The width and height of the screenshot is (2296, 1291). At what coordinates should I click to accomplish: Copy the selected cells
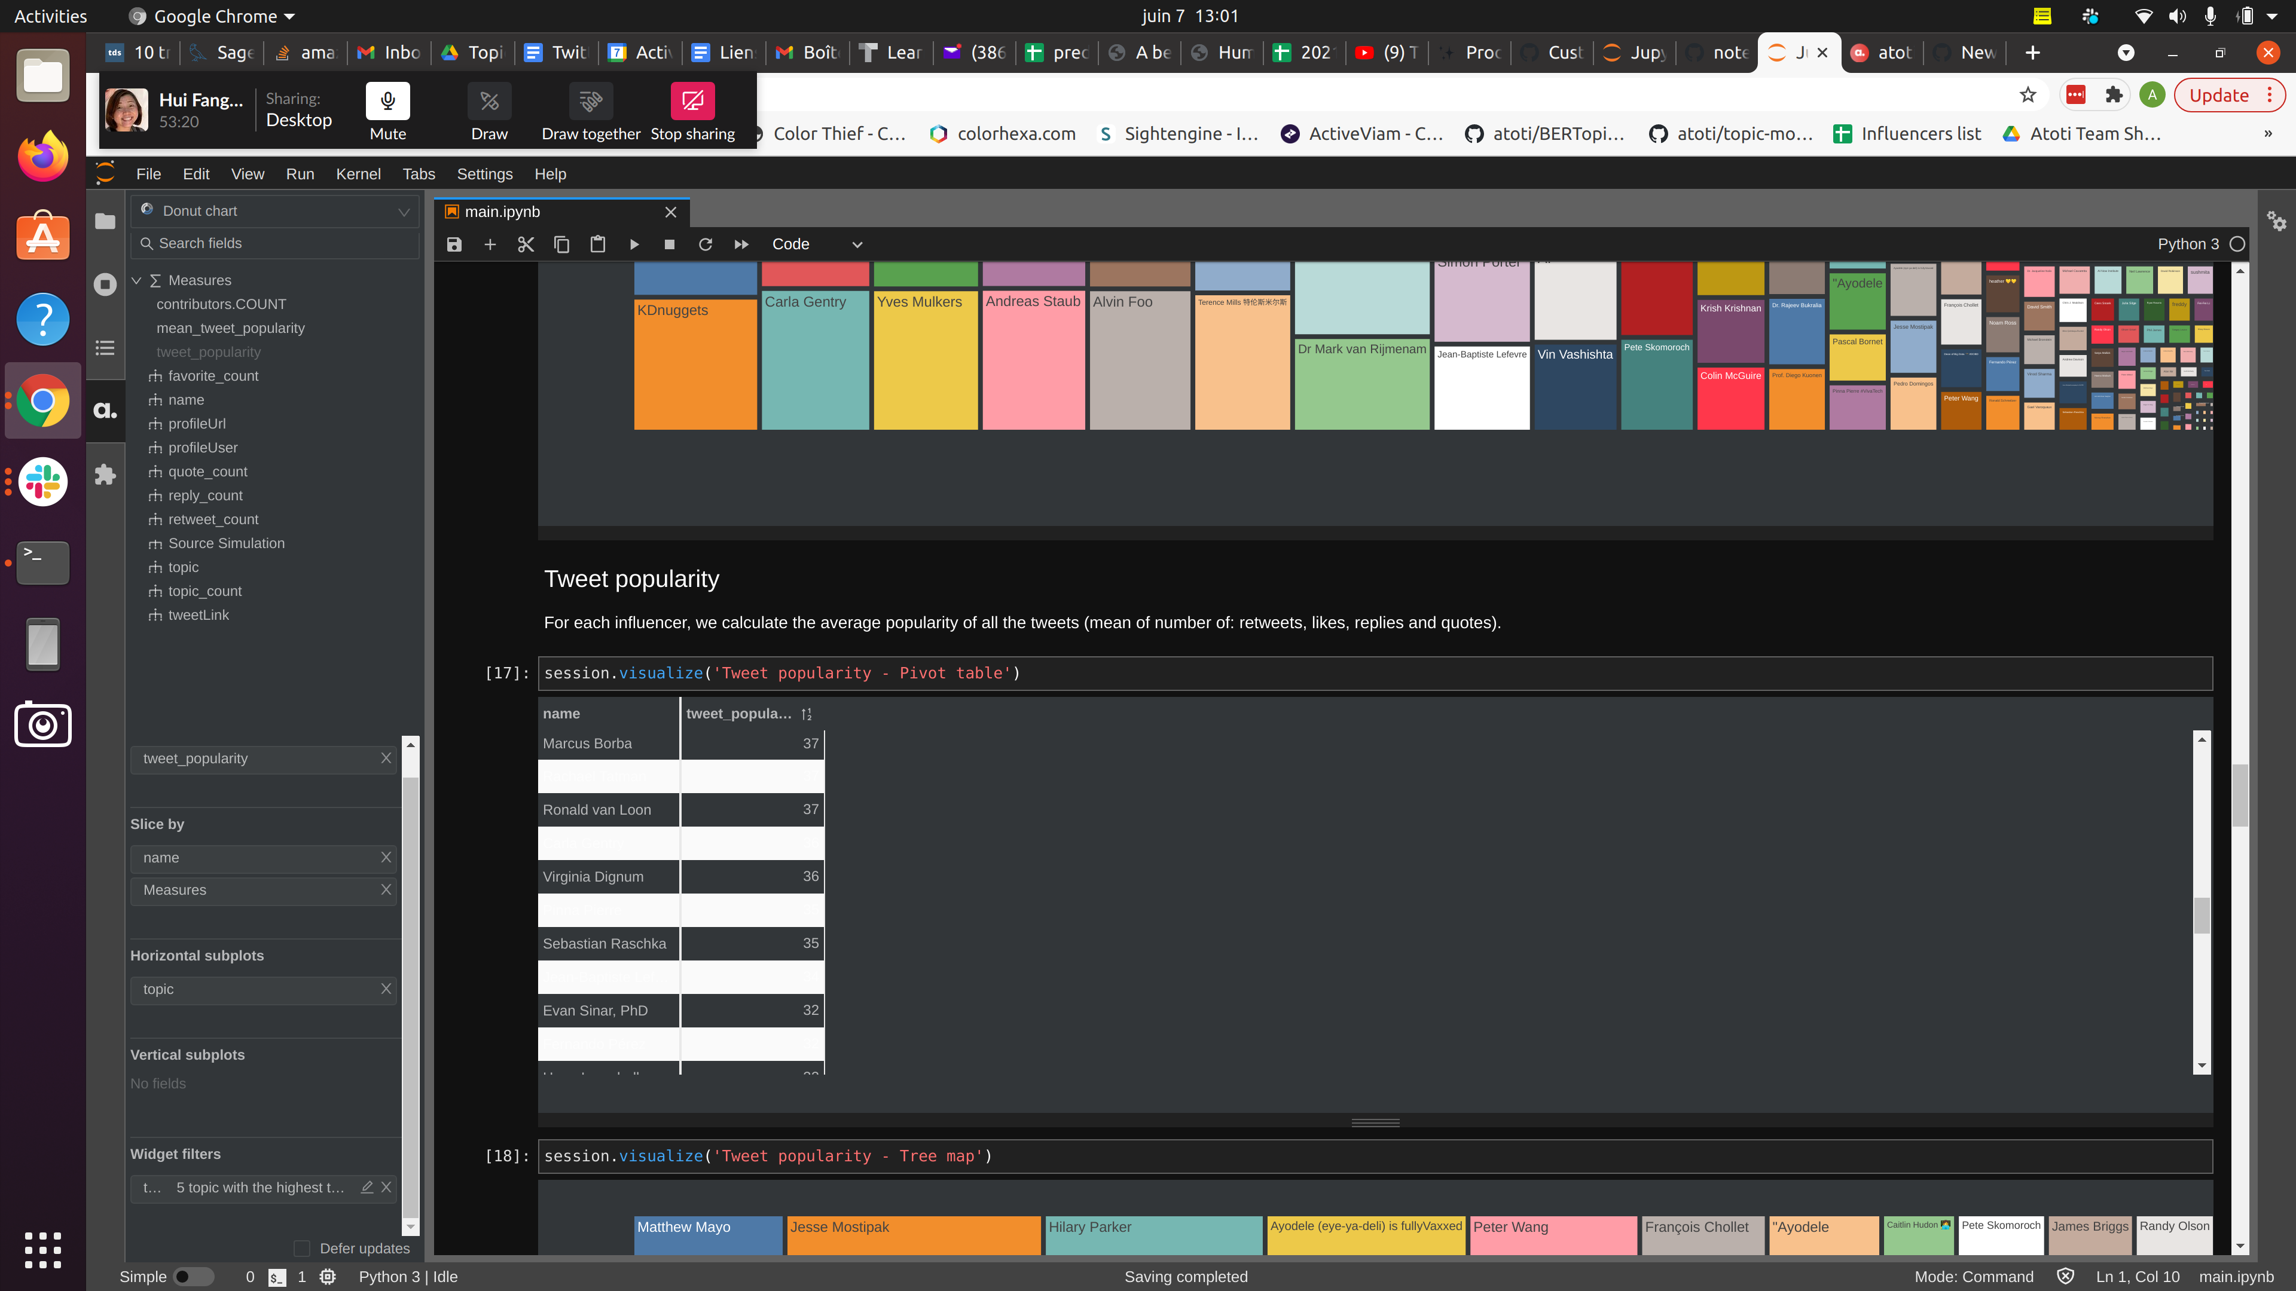(561, 243)
